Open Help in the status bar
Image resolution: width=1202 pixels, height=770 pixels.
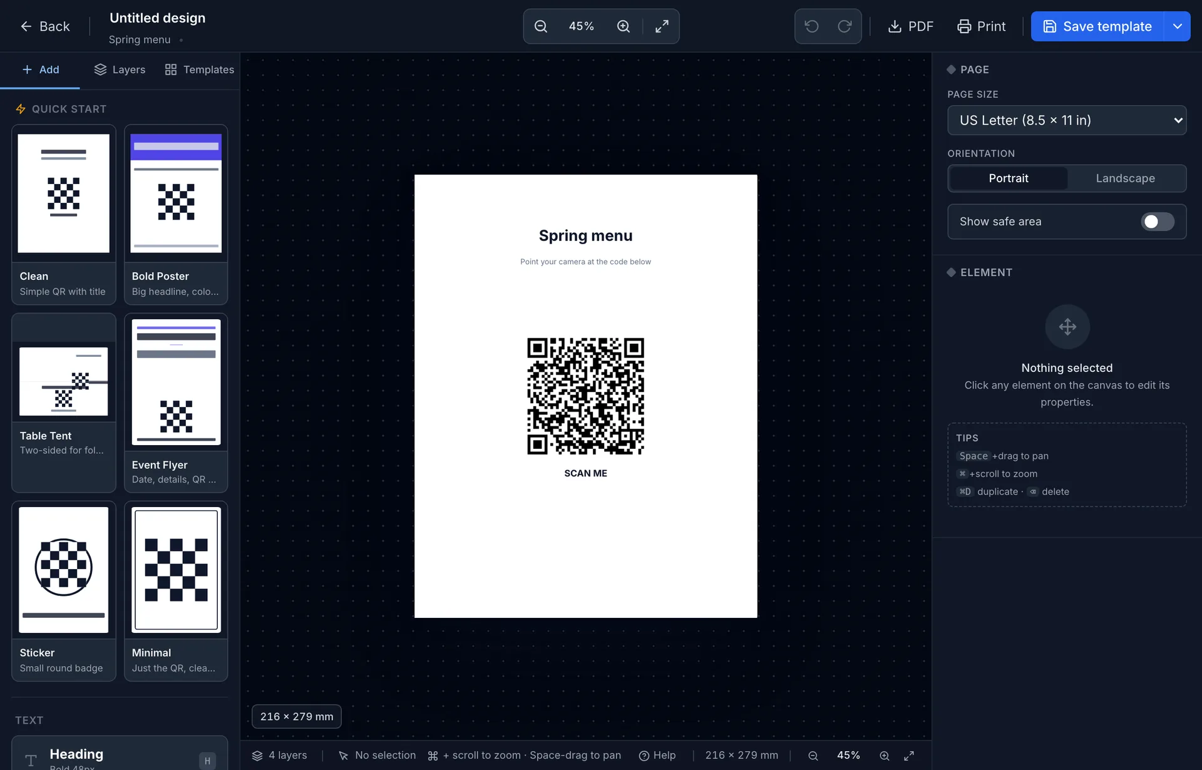pyautogui.click(x=657, y=756)
